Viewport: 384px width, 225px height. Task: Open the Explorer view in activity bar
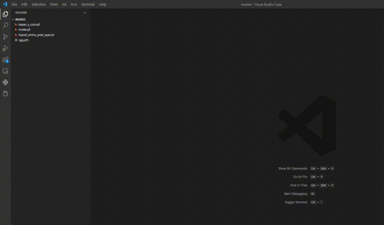pyautogui.click(x=5, y=14)
